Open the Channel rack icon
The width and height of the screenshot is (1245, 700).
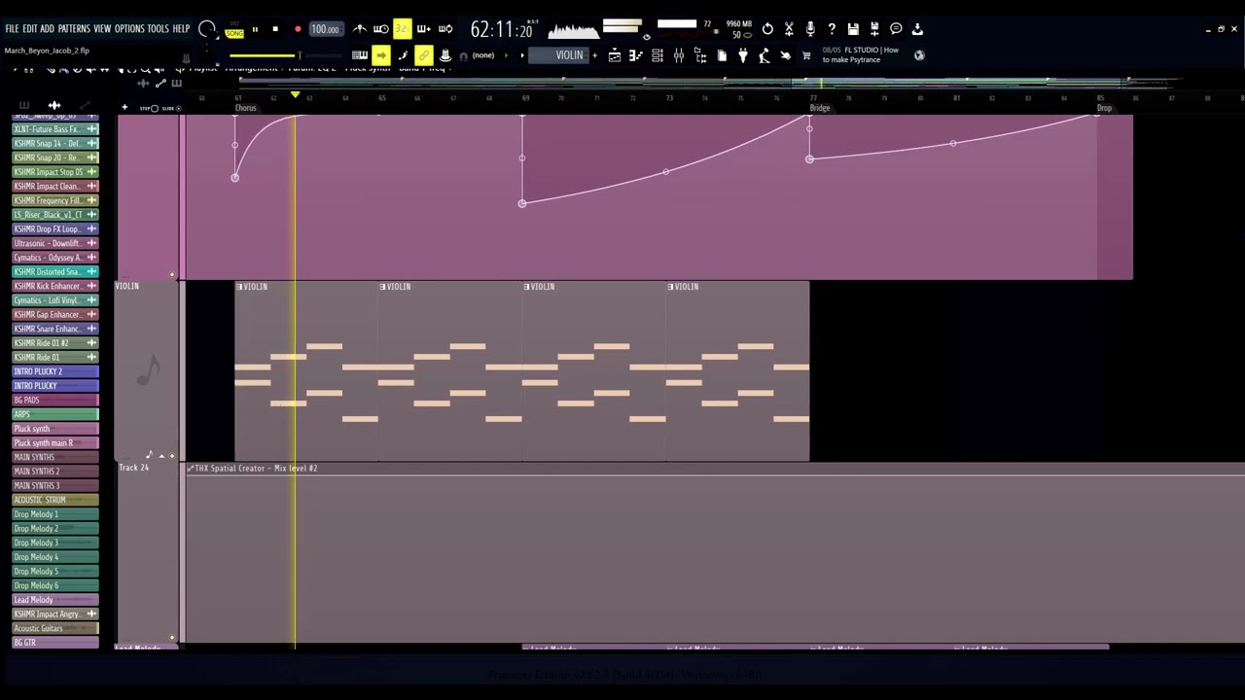pyautogui.click(x=657, y=55)
